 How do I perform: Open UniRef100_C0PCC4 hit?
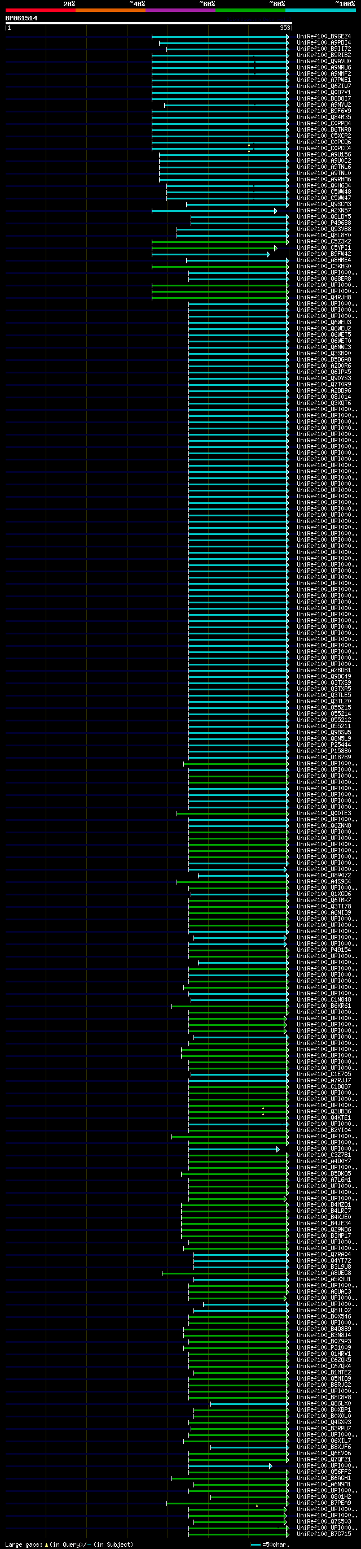click(324, 149)
